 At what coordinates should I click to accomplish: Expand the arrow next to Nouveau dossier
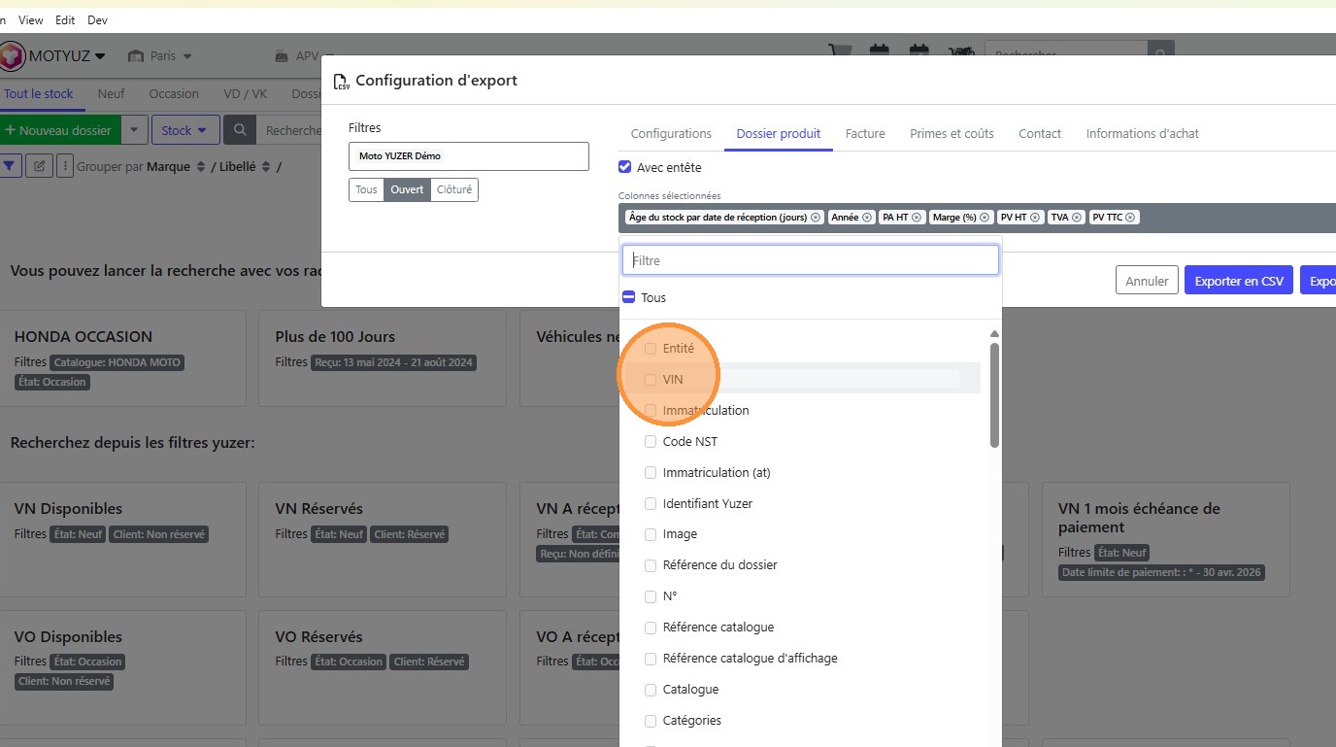[x=135, y=130]
